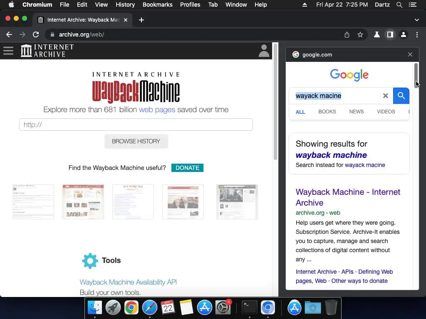Image resolution: width=426 pixels, height=319 pixels.
Task: Open Safari from the dock
Action: point(149,308)
